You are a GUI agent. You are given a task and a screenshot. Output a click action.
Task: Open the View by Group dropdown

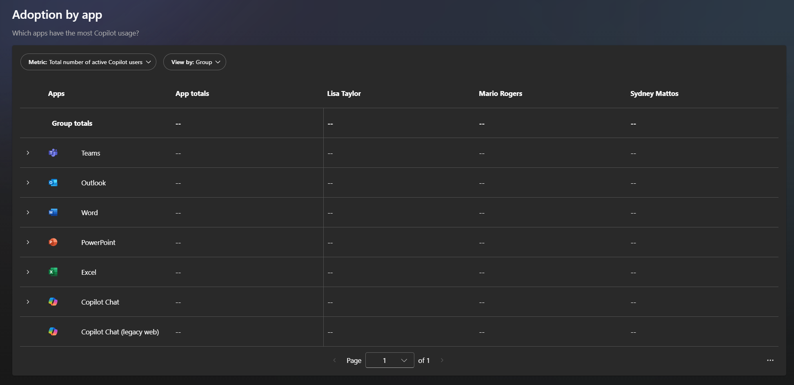(195, 62)
